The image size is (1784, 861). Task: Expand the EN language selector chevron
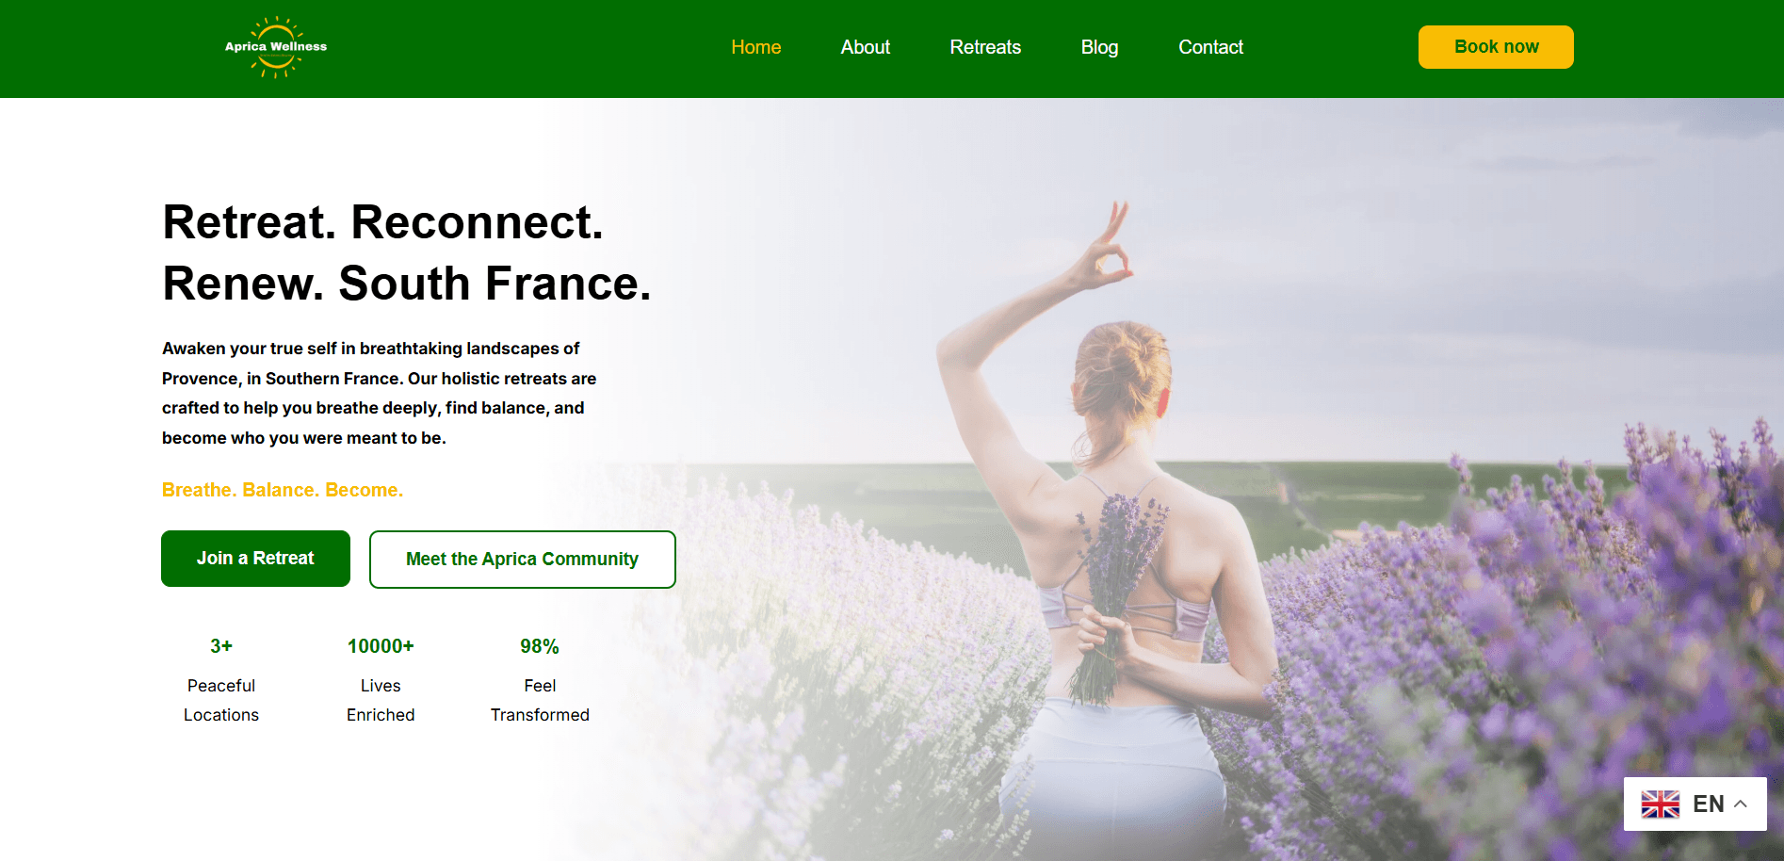1741,804
